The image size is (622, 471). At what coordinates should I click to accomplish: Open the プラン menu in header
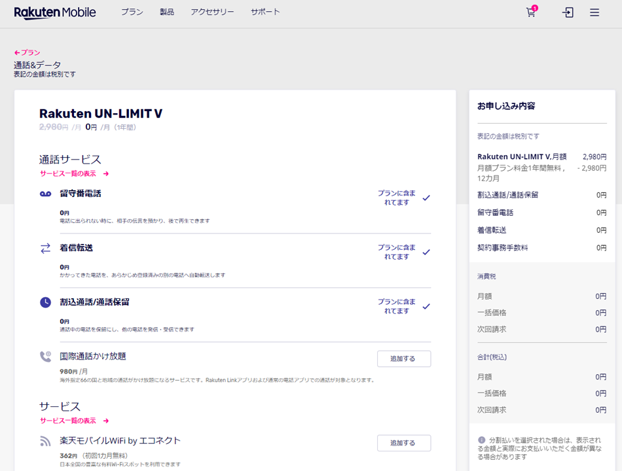pyautogui.click(x=132, y=12)
